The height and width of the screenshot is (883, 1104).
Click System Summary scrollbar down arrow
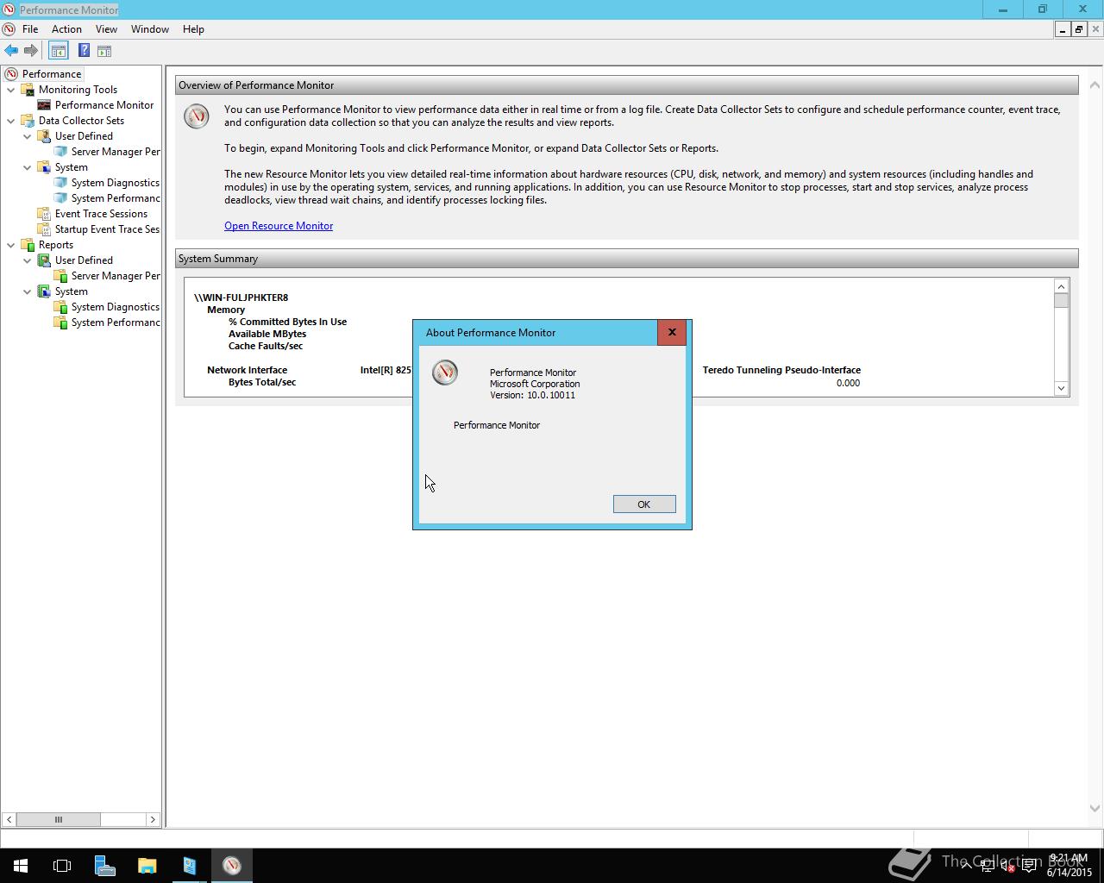pos(1061,388)
